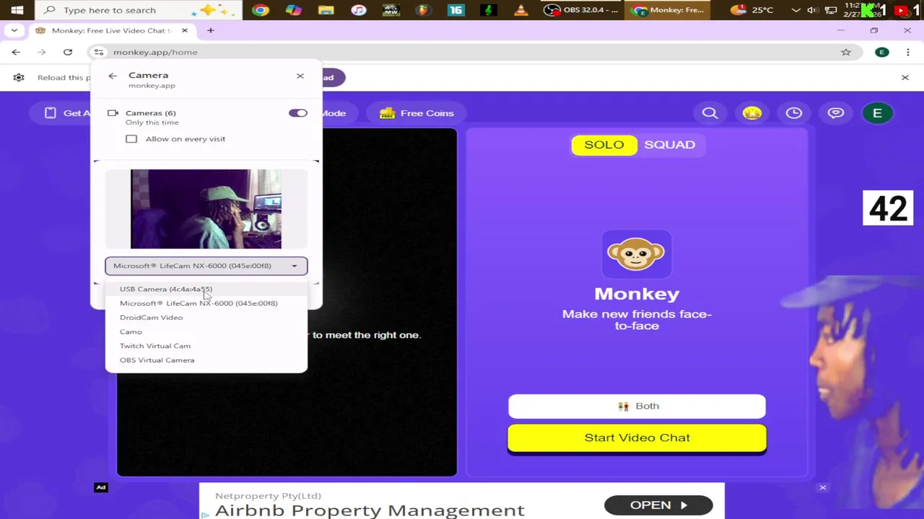Viewport: 924px width, 519px height.
Task: Switch to OBS 32.0.4 taskbar window
Action: [x=582, y=10]
